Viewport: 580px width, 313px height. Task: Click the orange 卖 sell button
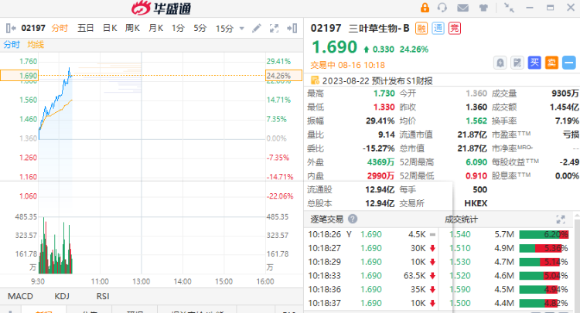(551, 63)
